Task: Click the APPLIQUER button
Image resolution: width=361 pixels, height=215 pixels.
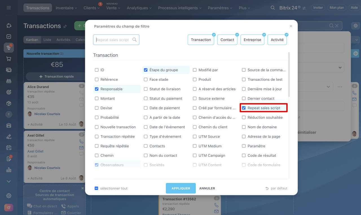Action: (180, 188)
